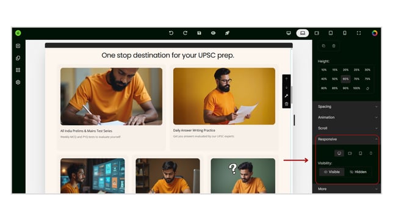Select the question mark man image
Image resolution: width=393 pixels, height=221 pixels.
tap(243, 176)
